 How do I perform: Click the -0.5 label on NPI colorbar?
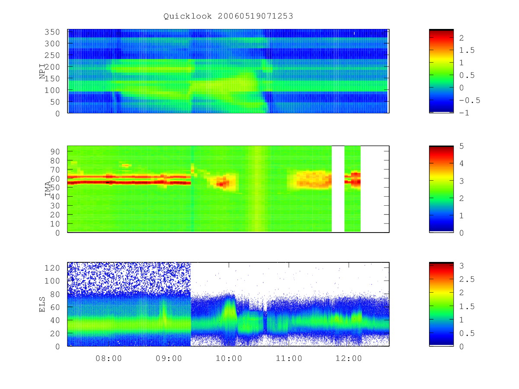pos(469,100)
